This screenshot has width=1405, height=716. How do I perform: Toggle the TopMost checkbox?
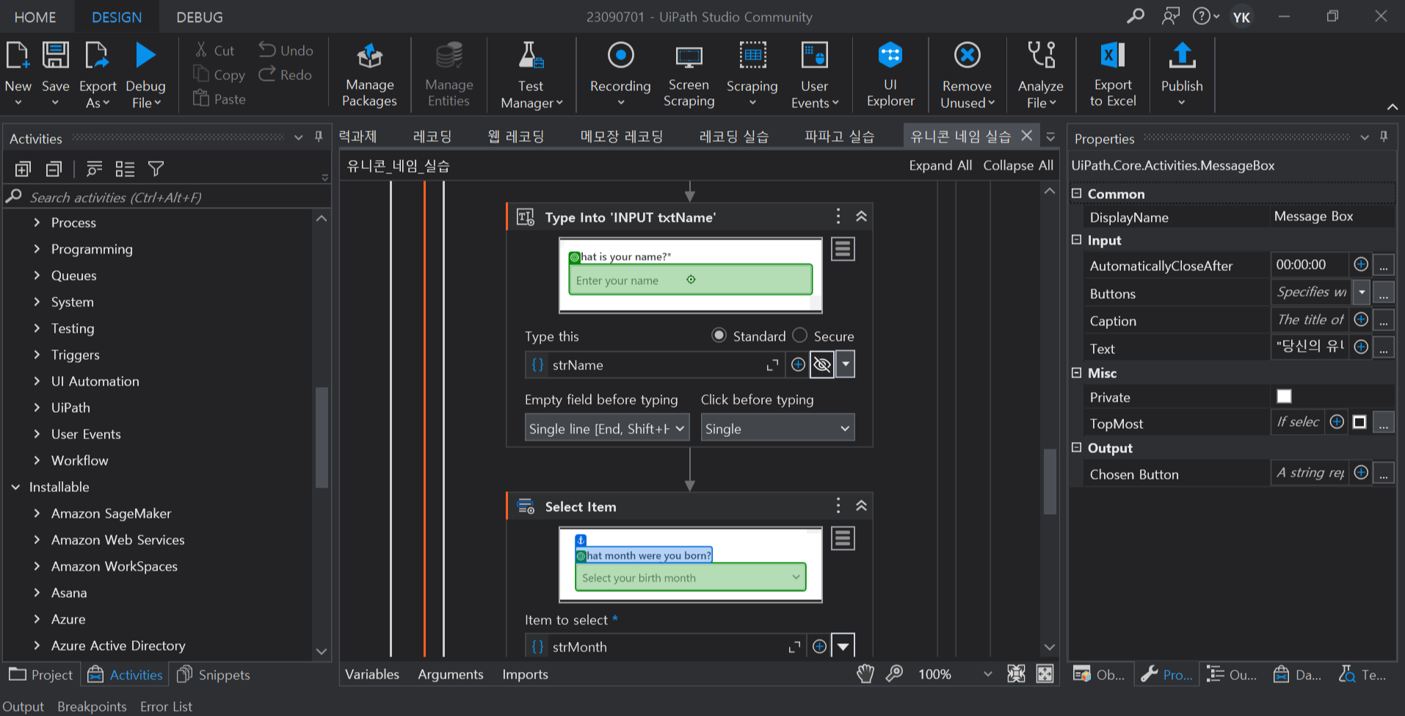click(1359, 422)
